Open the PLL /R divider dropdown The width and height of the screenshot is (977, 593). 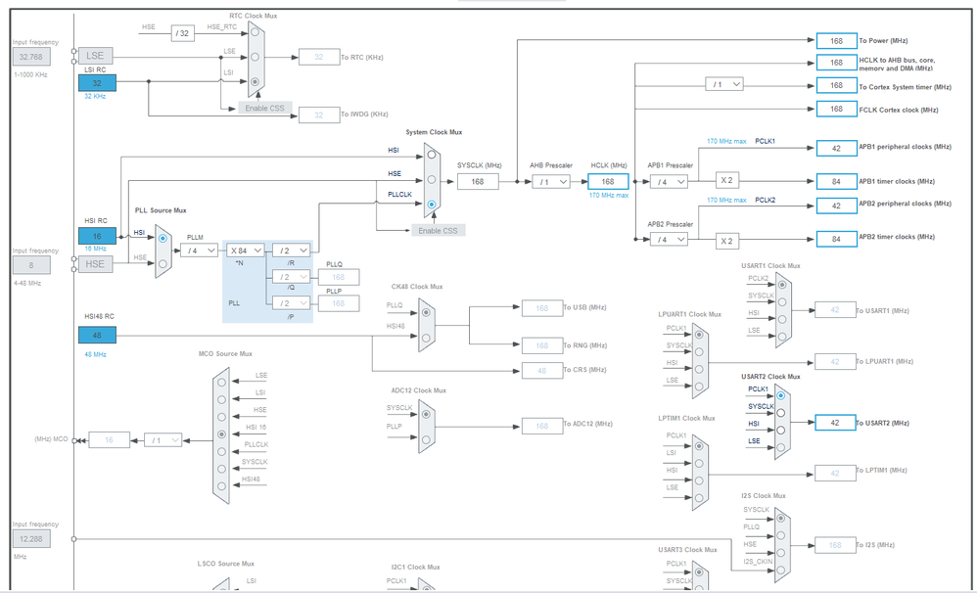291,251
